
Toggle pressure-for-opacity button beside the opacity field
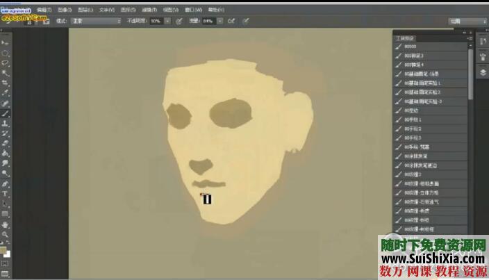(x=179, y=22)
